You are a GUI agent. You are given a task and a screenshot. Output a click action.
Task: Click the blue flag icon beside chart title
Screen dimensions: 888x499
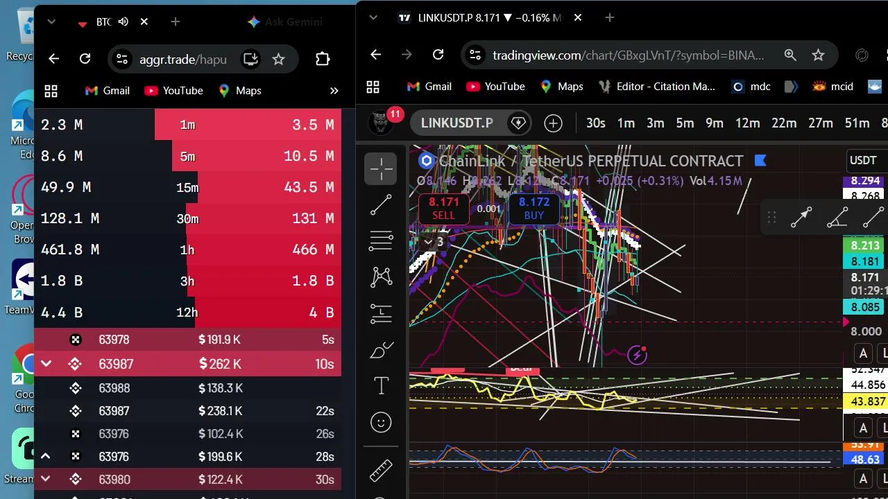[760, 161]
